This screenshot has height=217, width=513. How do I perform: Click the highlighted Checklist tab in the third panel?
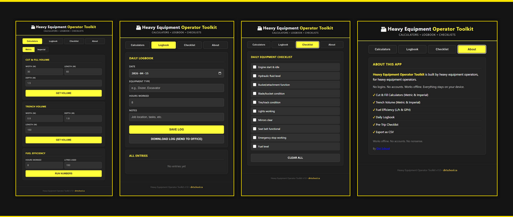click(x=307, y=45)
